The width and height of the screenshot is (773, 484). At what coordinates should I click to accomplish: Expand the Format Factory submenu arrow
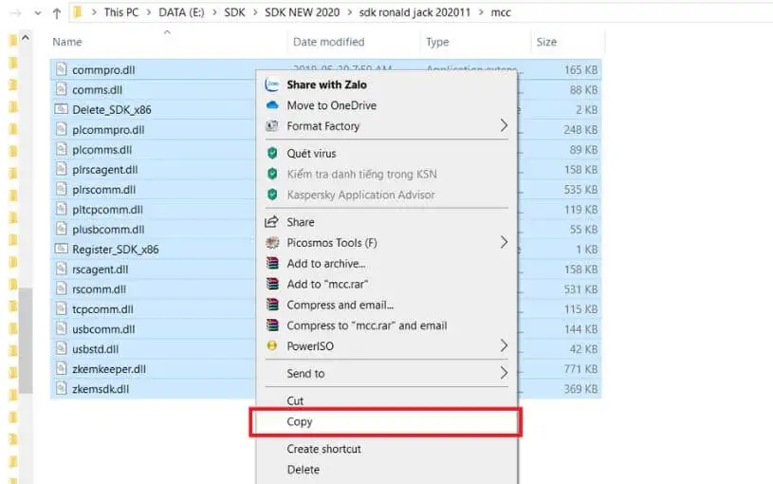coord(504,126)
